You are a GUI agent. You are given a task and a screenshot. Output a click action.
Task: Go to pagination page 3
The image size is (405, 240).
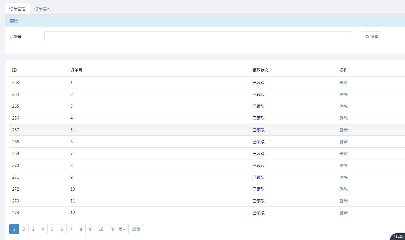33,229
